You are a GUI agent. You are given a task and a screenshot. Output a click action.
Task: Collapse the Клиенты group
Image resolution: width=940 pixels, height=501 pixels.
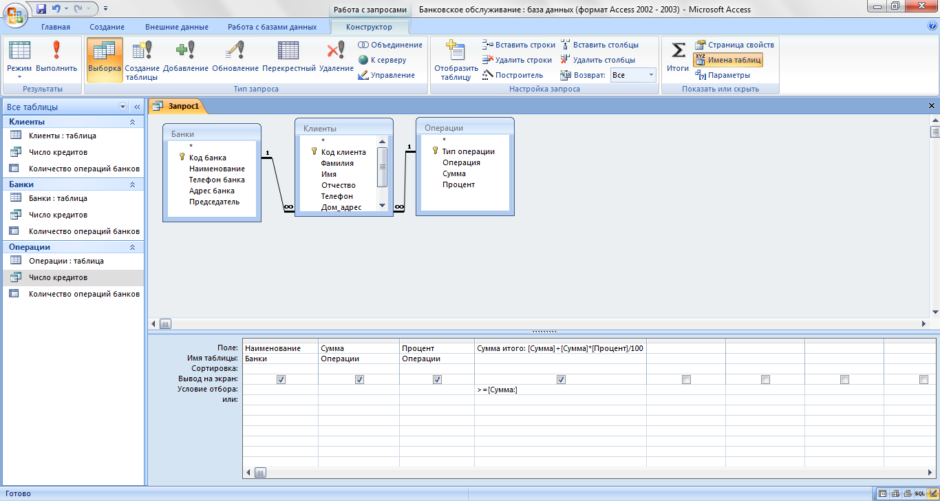click(132, 122)
